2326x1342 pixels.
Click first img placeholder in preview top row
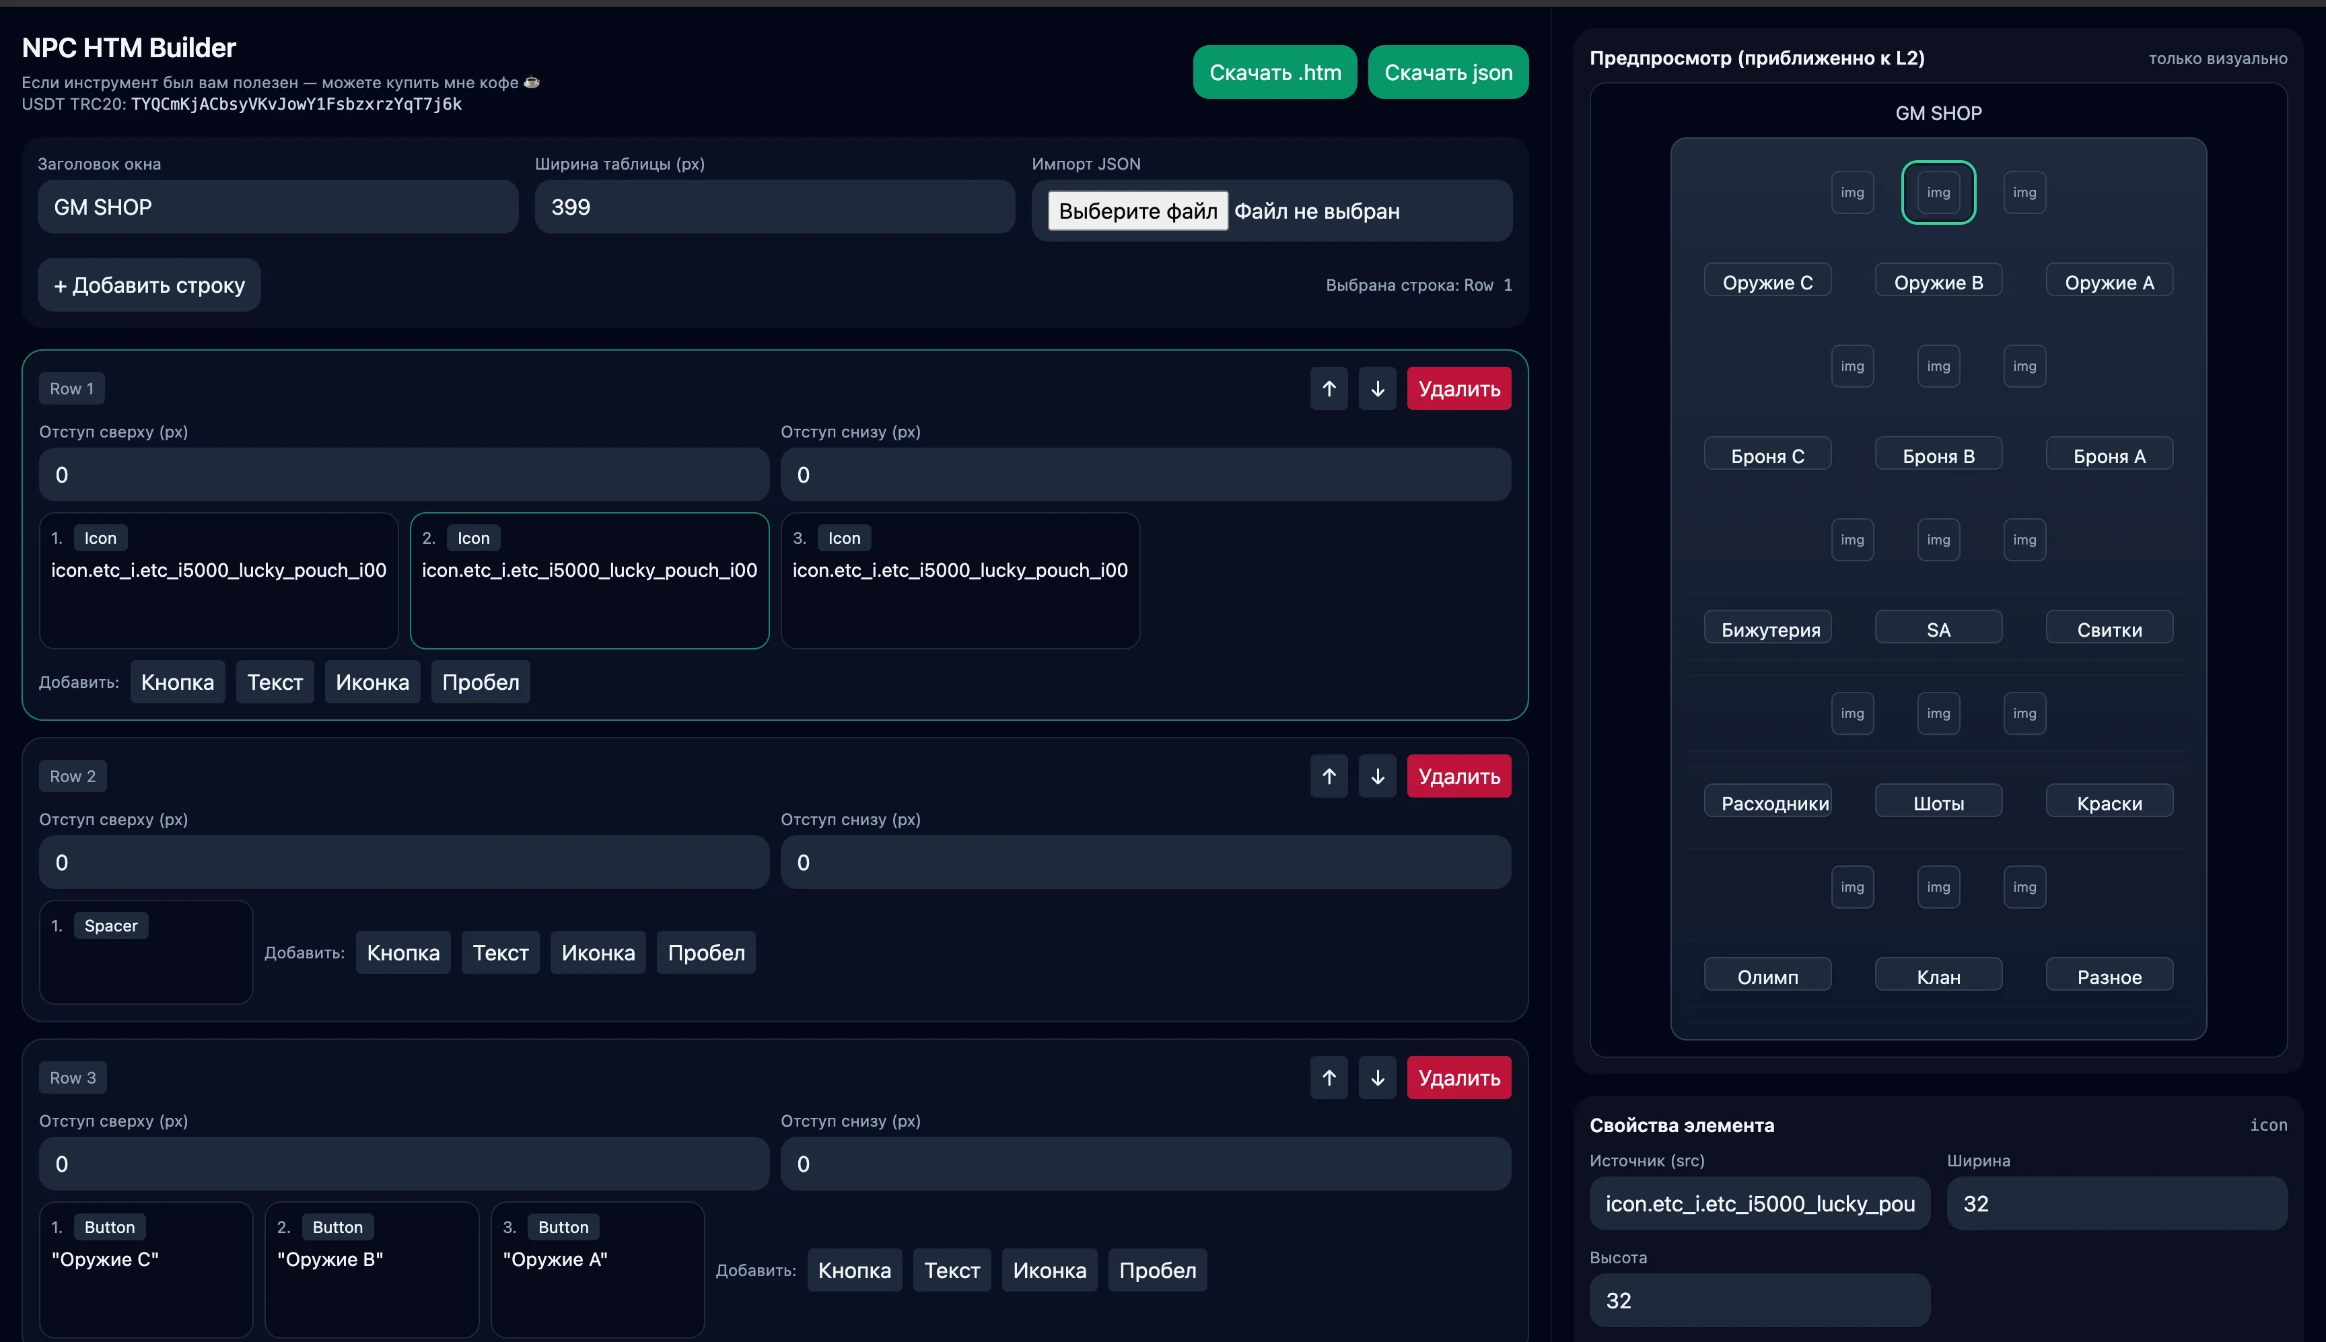pos(1852,192)
